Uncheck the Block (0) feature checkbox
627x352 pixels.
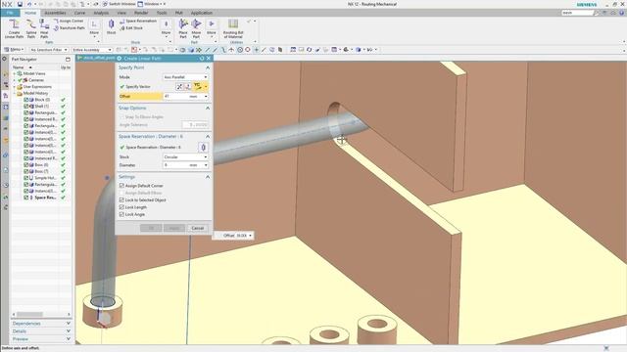click(x=26, y=100)
